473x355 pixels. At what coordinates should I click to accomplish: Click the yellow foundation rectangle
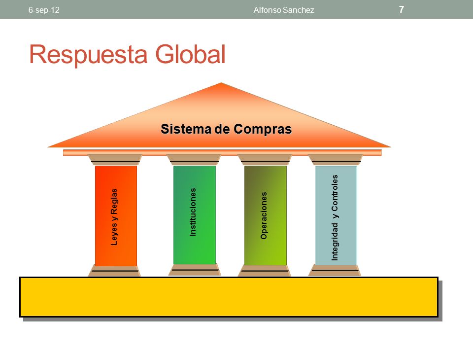click(x=229, y=297)
